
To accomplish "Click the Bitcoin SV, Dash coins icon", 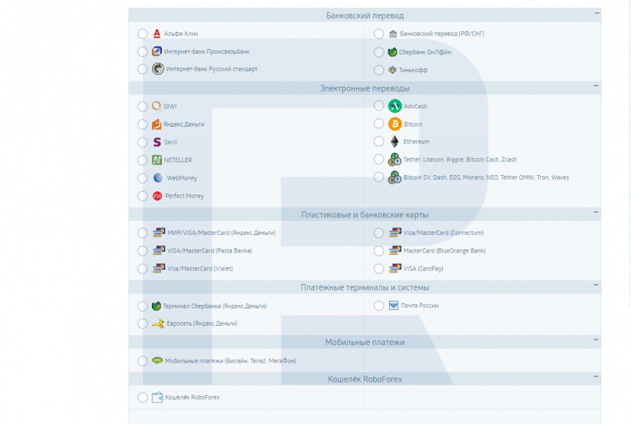I will click(394, 177).
